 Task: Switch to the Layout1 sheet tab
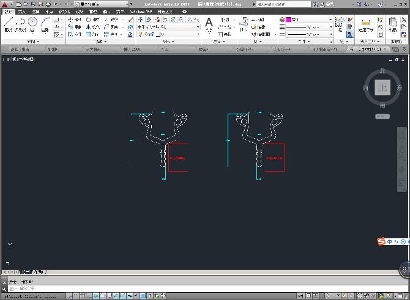39,272
